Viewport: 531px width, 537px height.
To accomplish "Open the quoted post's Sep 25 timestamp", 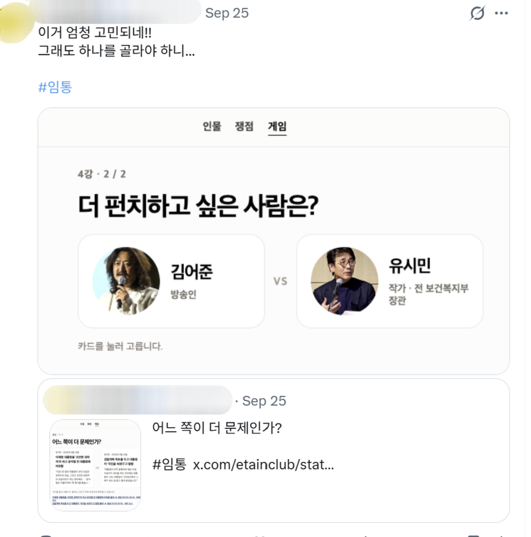I will (264, 401).
